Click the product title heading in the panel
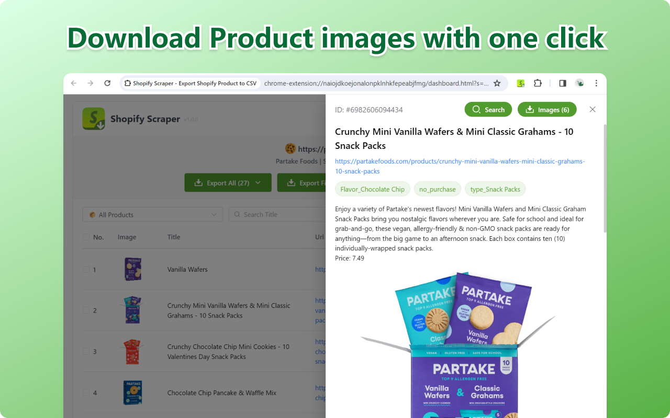The image size is (670, 418). tap(454, 138)
